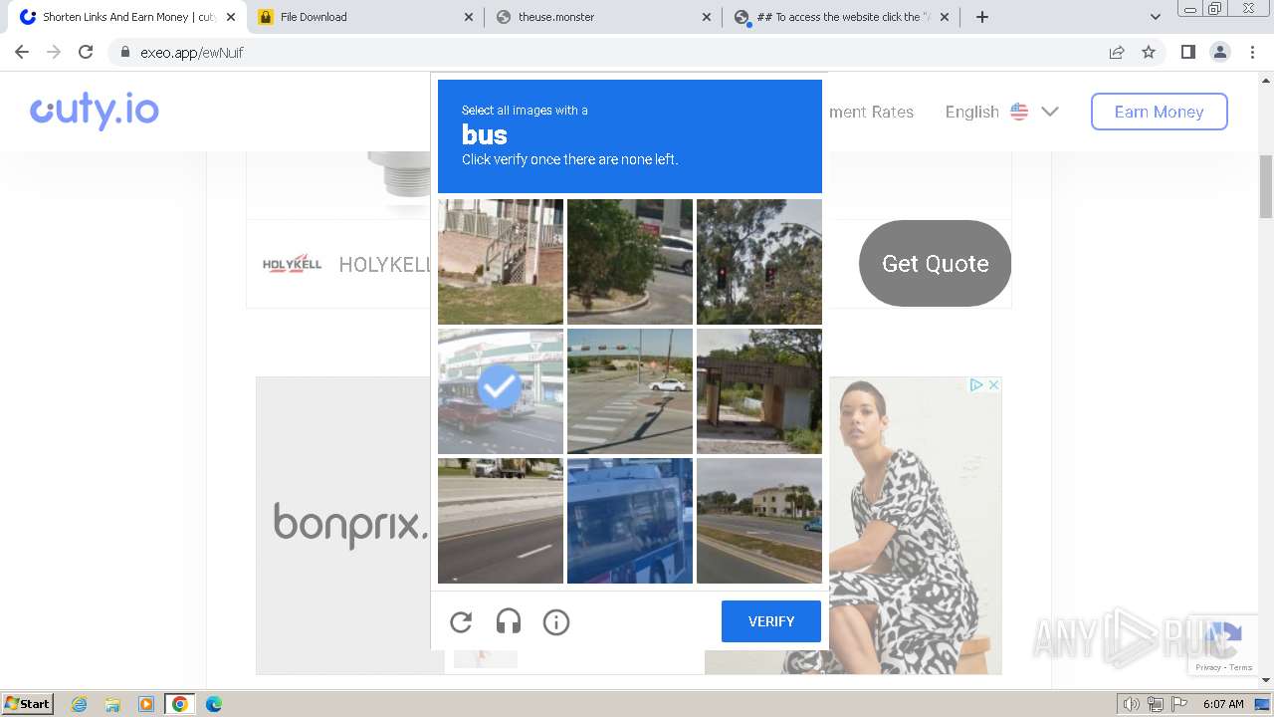Reload the captcha challenge images
The width and height of the screenshot is (1274, 717).
(x=461, y=622)
